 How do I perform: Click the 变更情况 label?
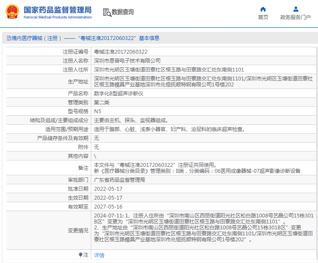(78, 231)
